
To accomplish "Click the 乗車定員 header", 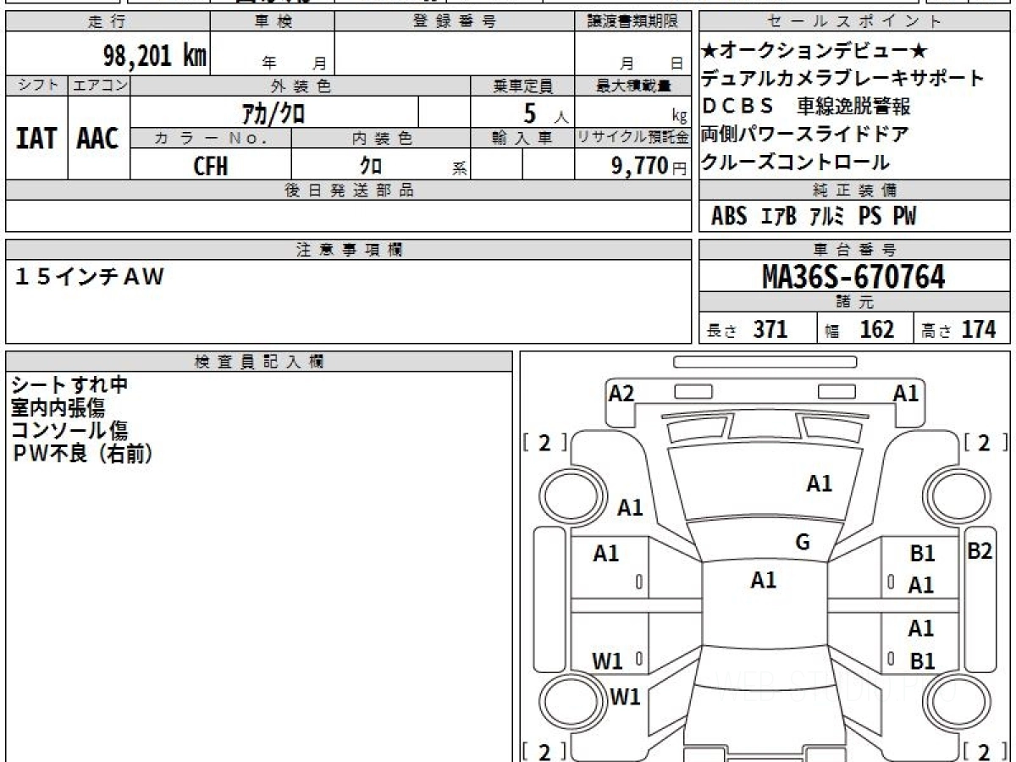I will tap(522, 86).
